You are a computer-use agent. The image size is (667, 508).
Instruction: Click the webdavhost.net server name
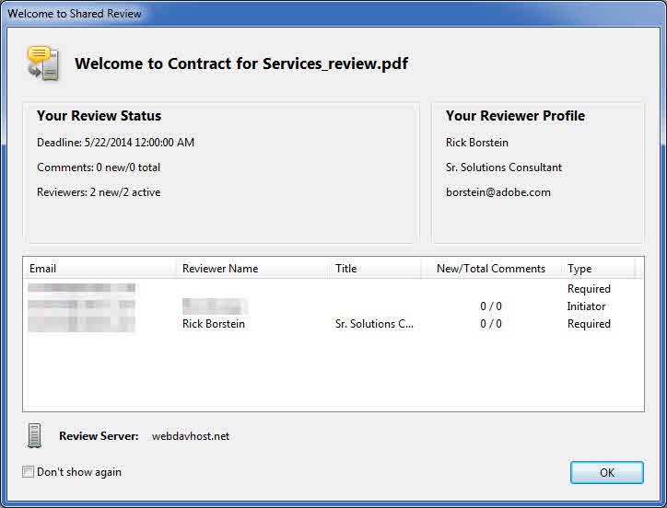[x=191, y=436]
